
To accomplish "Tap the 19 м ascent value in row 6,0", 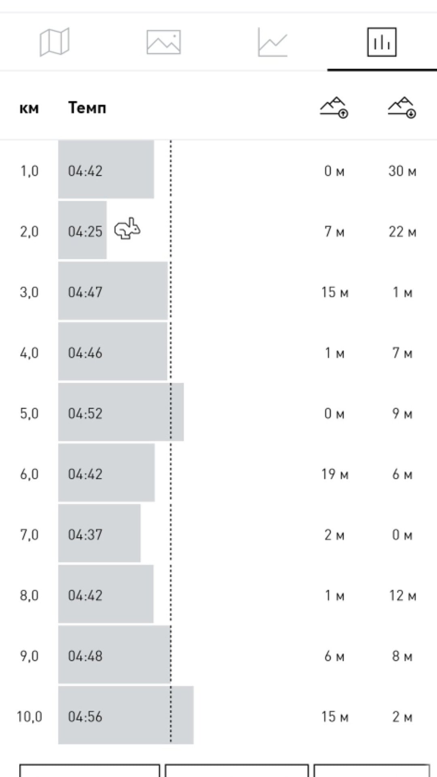I will (x=335, y=474).
